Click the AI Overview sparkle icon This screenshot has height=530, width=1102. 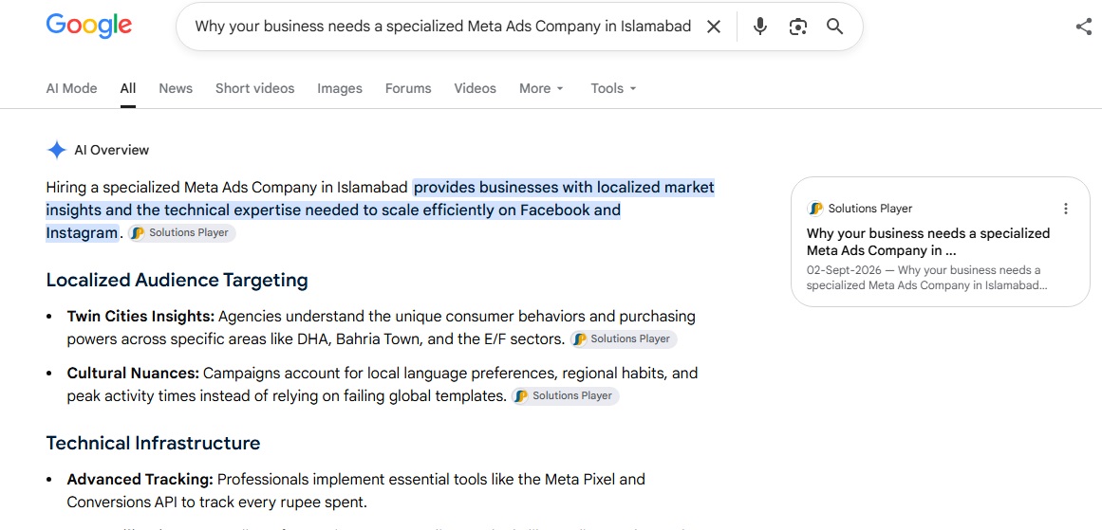(56, 150)
